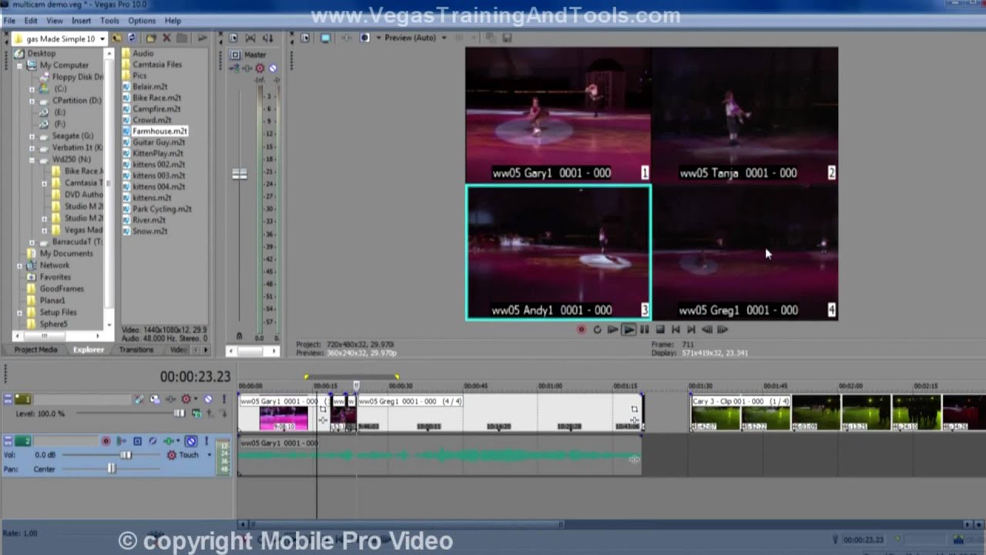Expand the Network tree node
Screen dimensions: 986x555
tap(20, 265)
